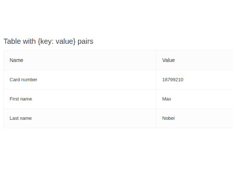
Task: Select the card number value 18799210
Action: point(173,80)
